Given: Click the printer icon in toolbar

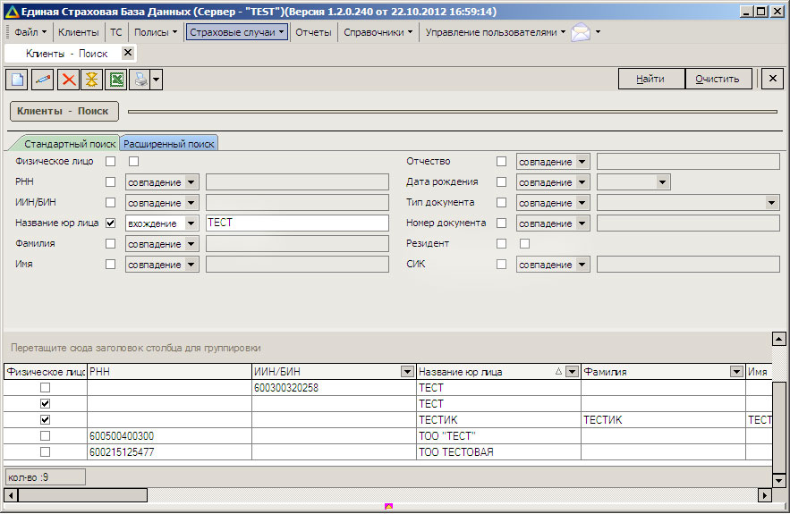Looking at the screenshot, I should tap(140, 80).
